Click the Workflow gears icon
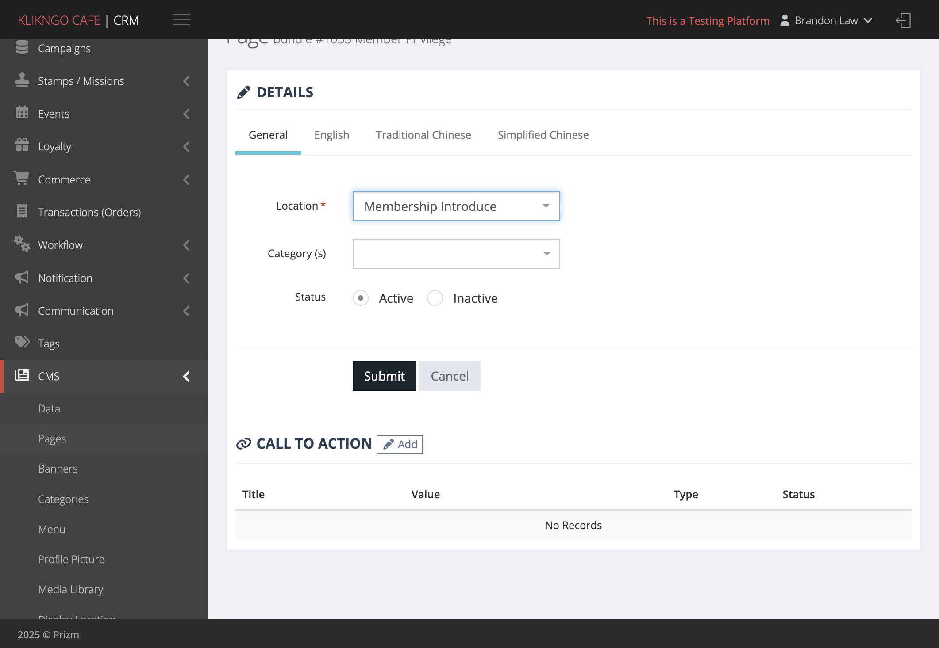This screenshot has height=648, width=939. [x=22, y=244]
